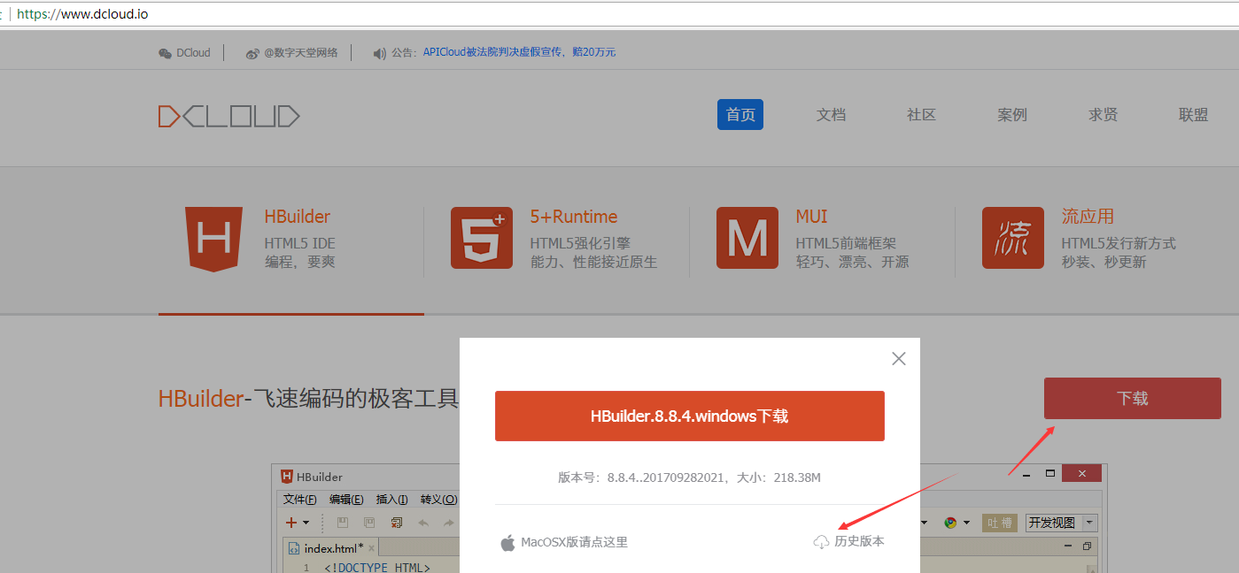Select the MUI product heading
Image resolution: width=1239 pixels, height=573 pixels.
[x=811, y=217]
